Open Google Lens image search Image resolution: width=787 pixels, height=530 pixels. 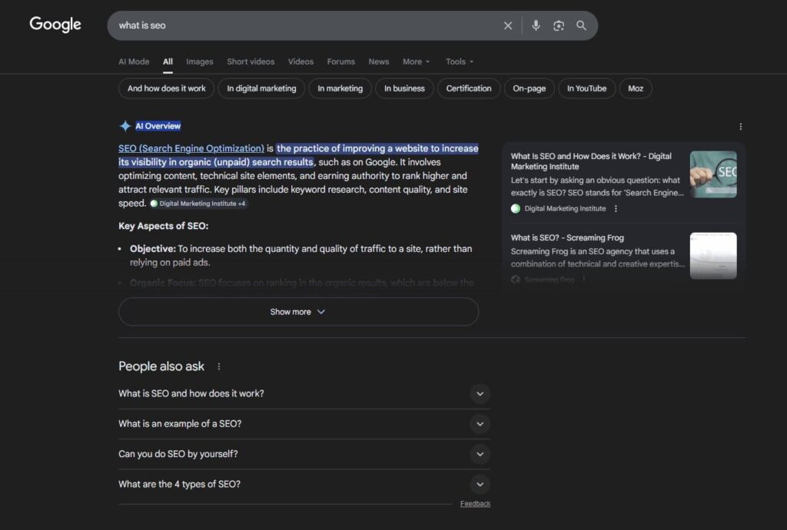click(x=559, y=25)
